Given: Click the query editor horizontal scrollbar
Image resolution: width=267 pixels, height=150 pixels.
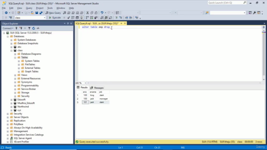Looking at the screenshot, I should coord(174,83).
